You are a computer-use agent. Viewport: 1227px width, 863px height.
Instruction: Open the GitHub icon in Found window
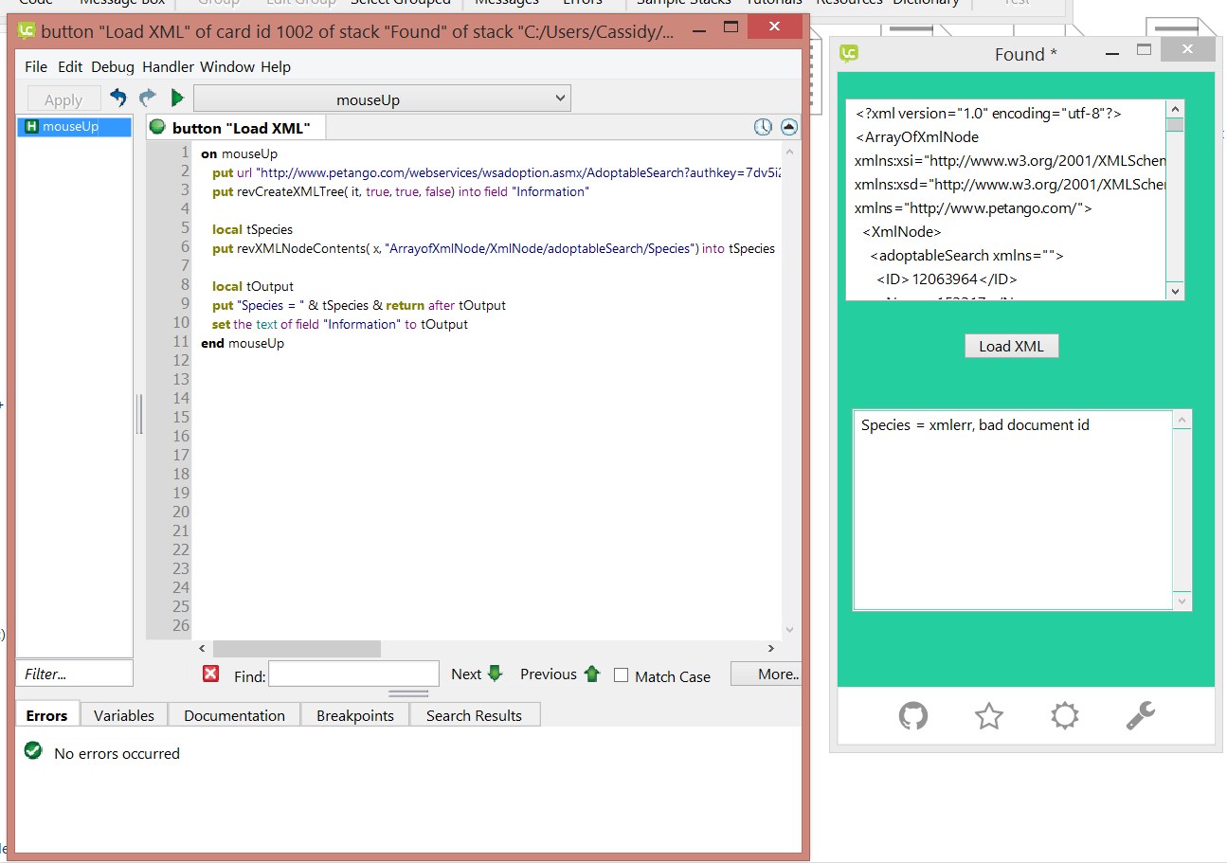click(912, 716)
